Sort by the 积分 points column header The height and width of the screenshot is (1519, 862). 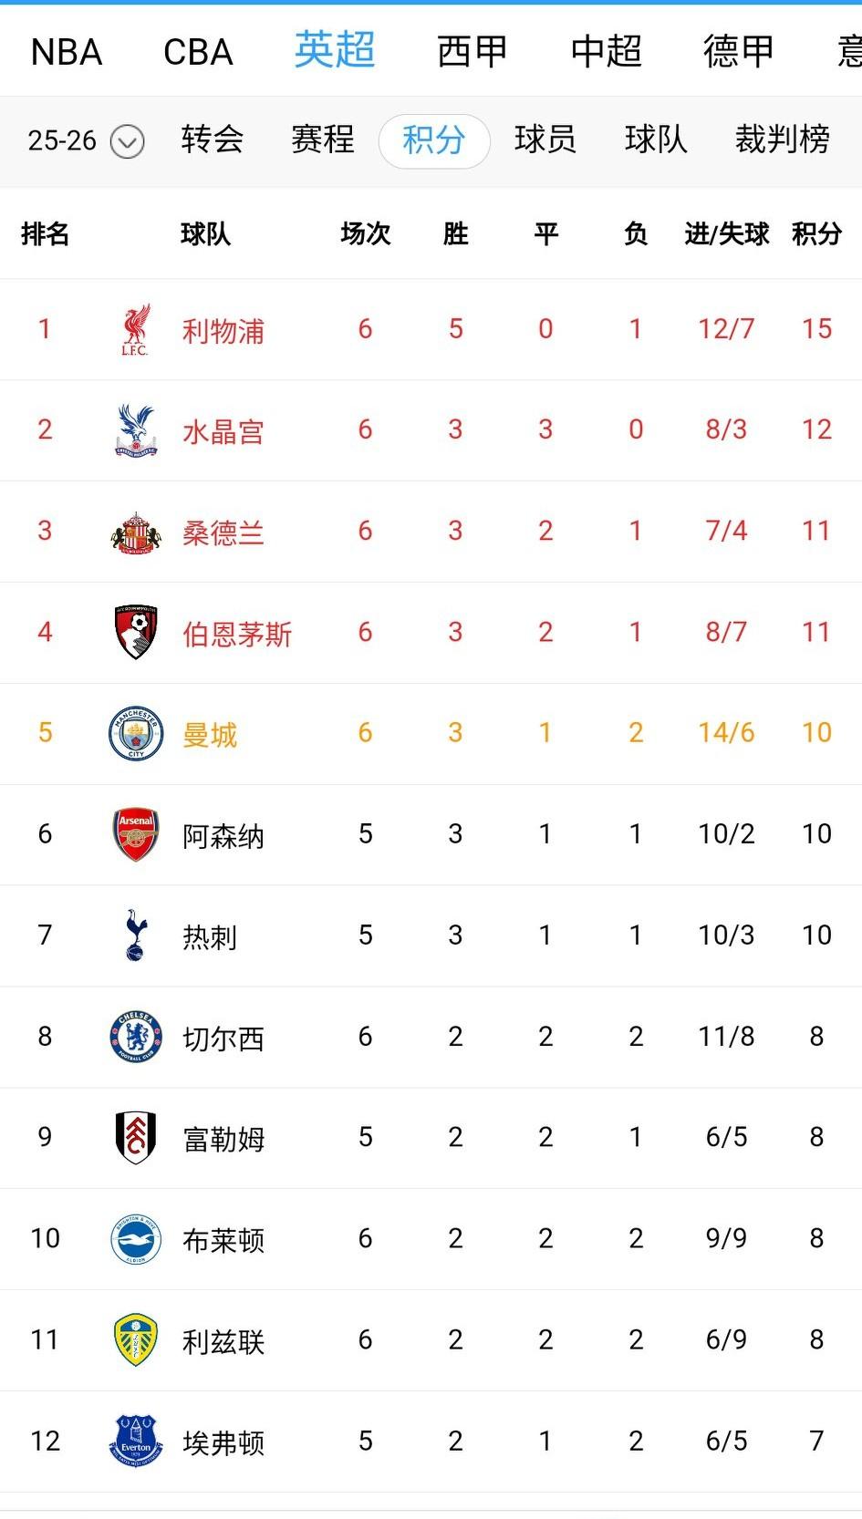click(x=816, y=234)
